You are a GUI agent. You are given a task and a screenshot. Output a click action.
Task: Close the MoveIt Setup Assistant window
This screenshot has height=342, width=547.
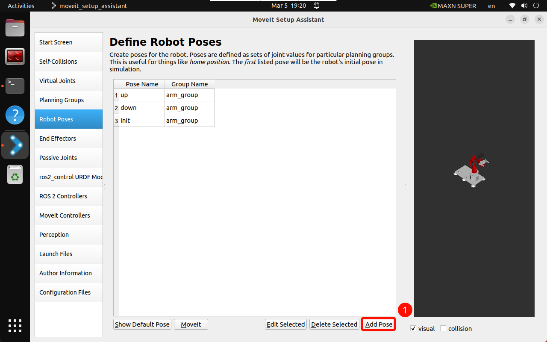coord(539,20)
